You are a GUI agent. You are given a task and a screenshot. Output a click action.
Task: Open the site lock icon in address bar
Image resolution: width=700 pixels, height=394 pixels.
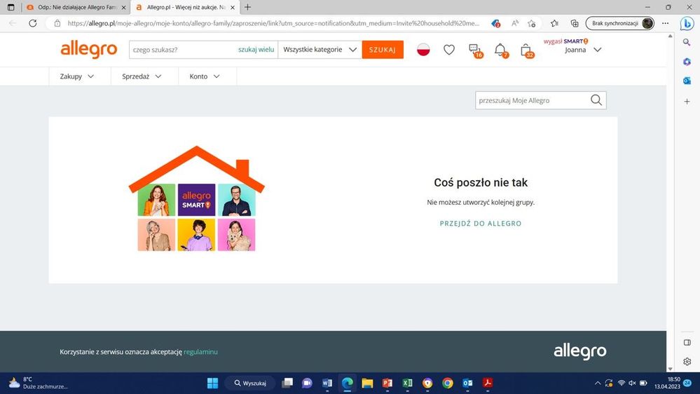tap(57, 23)
